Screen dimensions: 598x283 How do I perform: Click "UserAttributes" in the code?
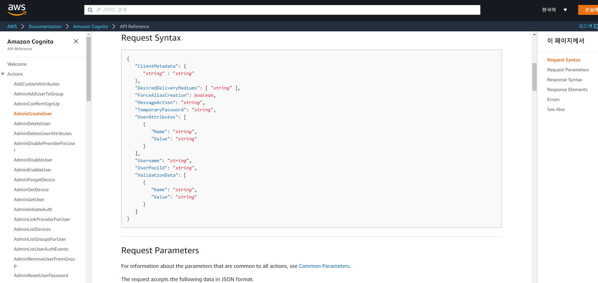click(157, 117)
